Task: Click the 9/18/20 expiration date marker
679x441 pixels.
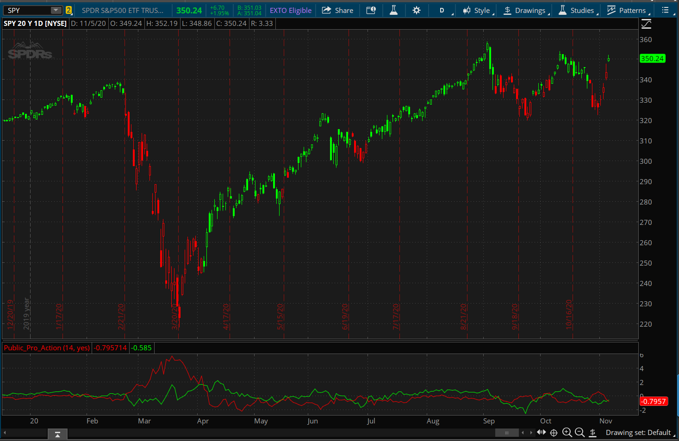Action: (515, 317)
